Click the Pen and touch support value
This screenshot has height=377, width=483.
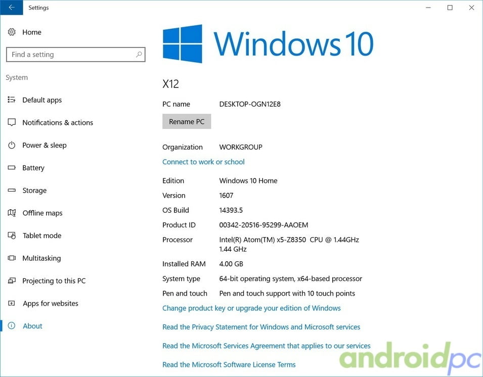point(287,294)
